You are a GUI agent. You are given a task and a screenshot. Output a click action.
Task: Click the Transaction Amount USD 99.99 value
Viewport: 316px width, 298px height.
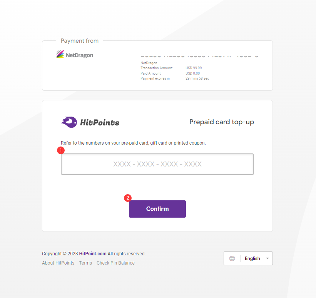tap(194, 68)
